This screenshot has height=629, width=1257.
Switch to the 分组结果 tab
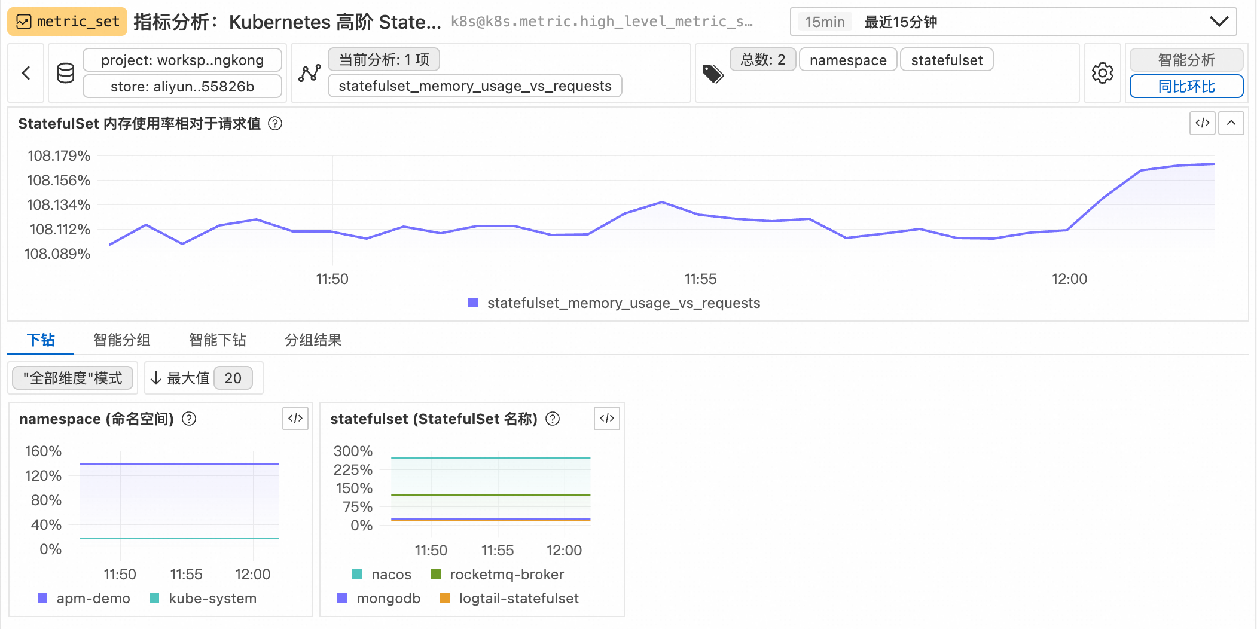click(313, 340)
